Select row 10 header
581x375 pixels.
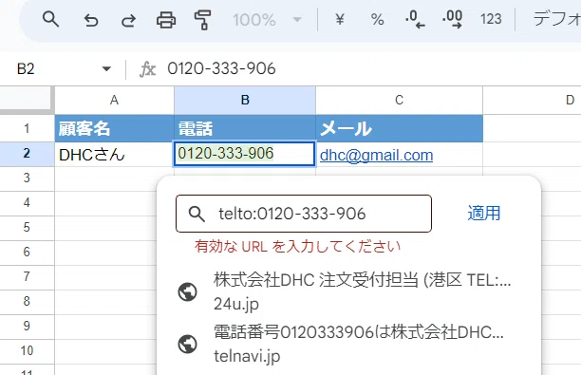click(x=27, y=350)
